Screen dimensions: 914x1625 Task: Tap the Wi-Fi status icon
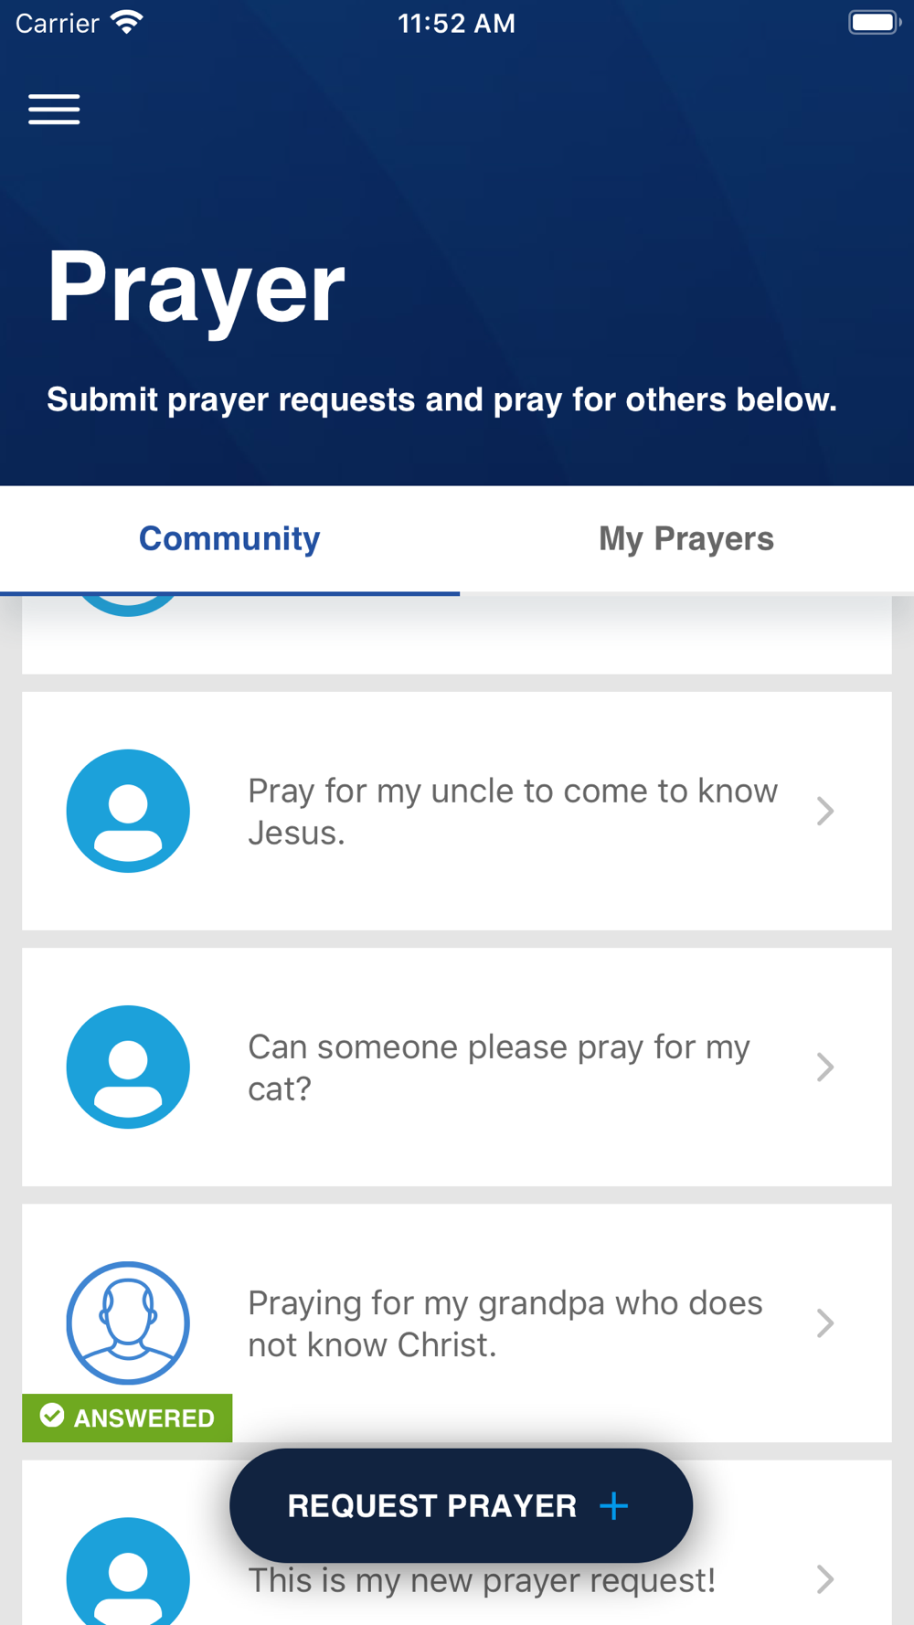[x=127, y=23]
